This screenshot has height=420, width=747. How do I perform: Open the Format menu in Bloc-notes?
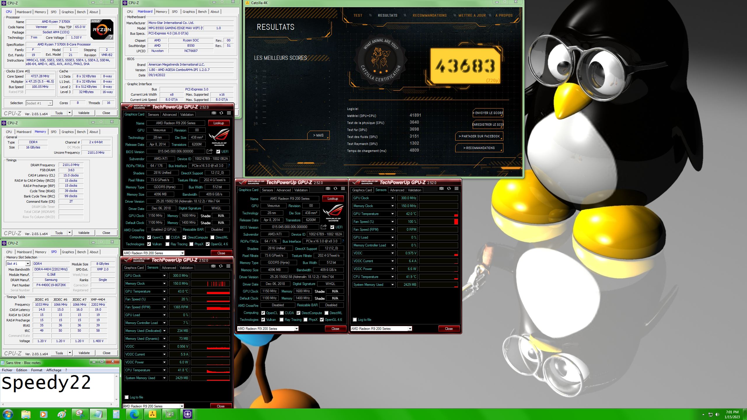pos(36,370)
